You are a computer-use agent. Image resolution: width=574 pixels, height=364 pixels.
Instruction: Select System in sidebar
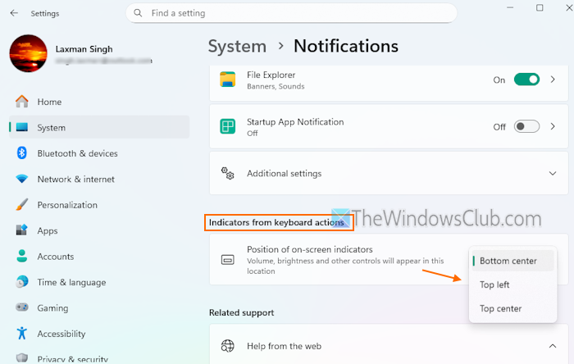tap(99, 127)
